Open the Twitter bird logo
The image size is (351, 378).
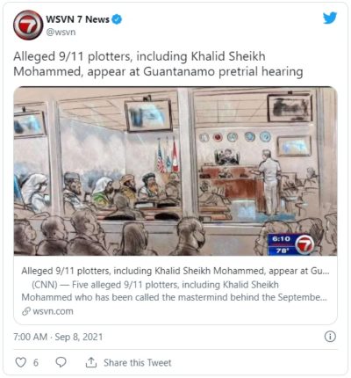(x=330, y=18)
